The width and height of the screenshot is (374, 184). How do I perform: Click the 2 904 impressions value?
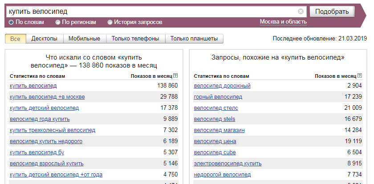355,85
